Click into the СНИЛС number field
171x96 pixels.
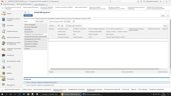[42, 22]
